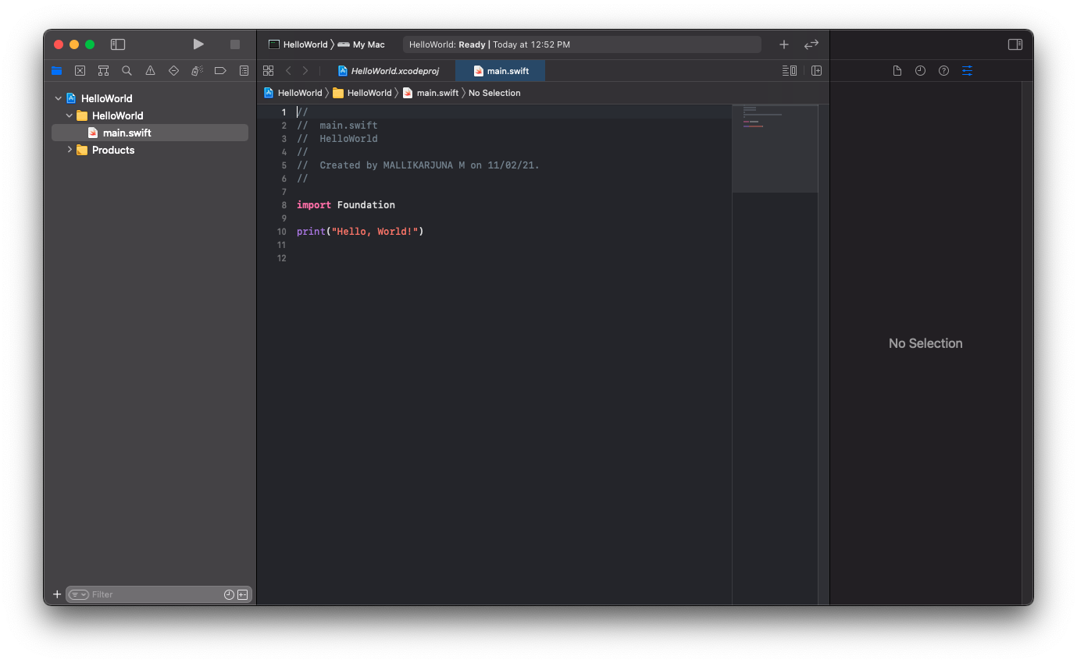Expand the Products folder
The image size is (1077, 663).
click(x=70, y=150)
